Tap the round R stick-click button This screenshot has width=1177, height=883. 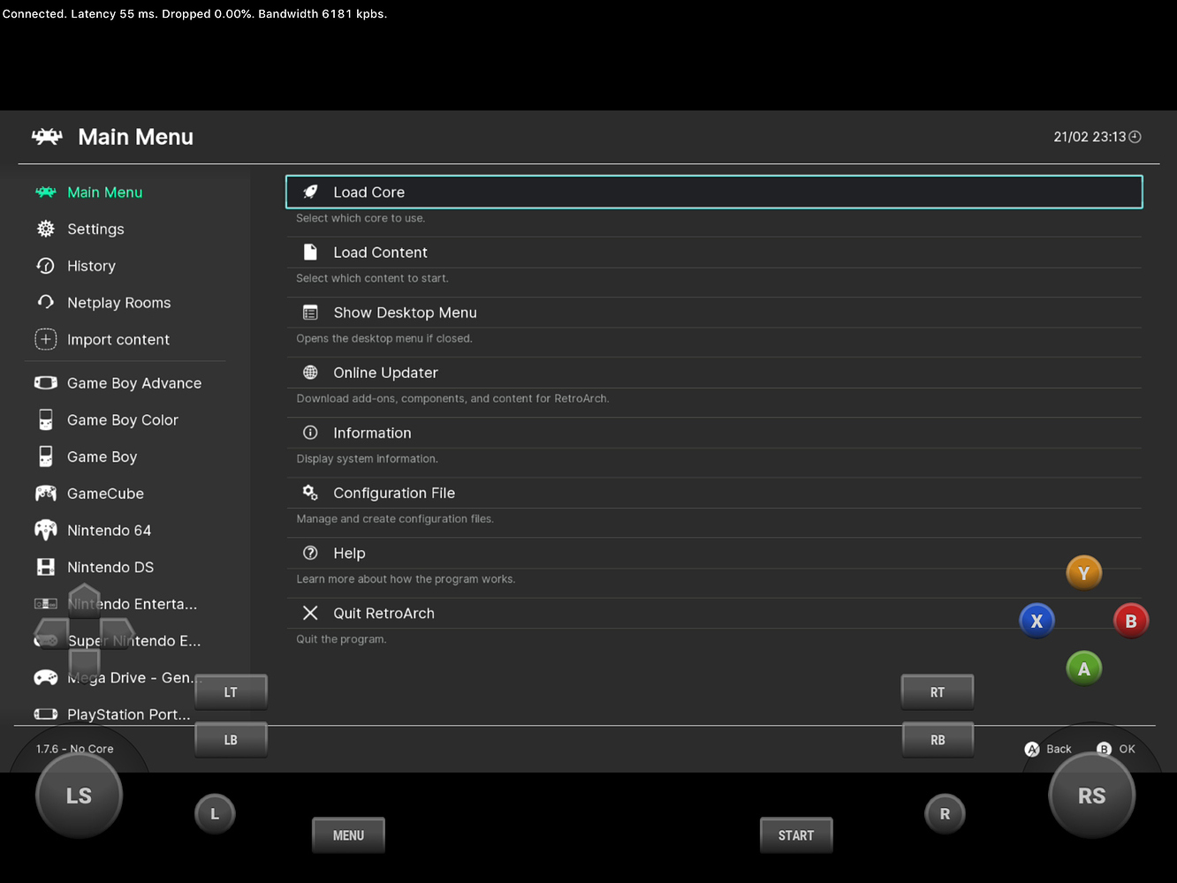(945, 814)
